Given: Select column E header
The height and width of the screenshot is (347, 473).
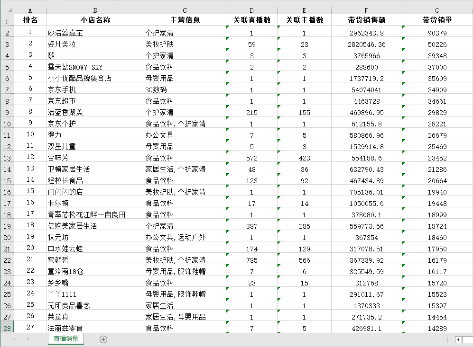Looking at the screenshot, I should tap(305, 10).
